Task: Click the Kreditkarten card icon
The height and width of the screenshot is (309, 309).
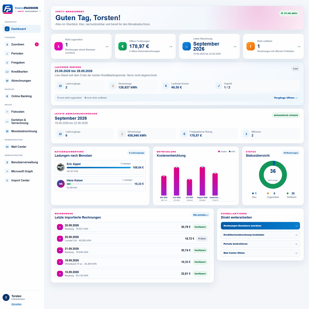Action: click(x=7, y=72)
